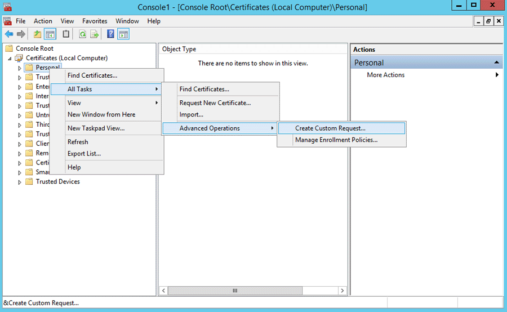Click Request New Certificate in All Tasks

[215, 103]
